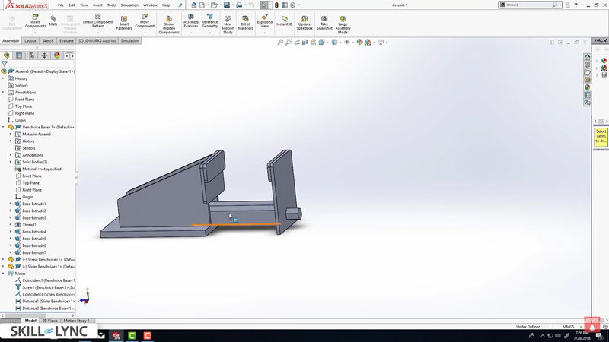This screenshot has height=342, width=609.
Task: Open Insert menu
Action: 97,5
